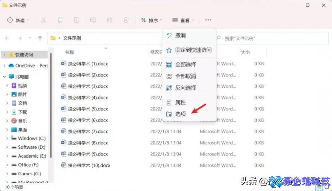This screenshot has width=332, height=191.
Task: Click navigation pane vertical scrollbar
Action: coord(51,105)
